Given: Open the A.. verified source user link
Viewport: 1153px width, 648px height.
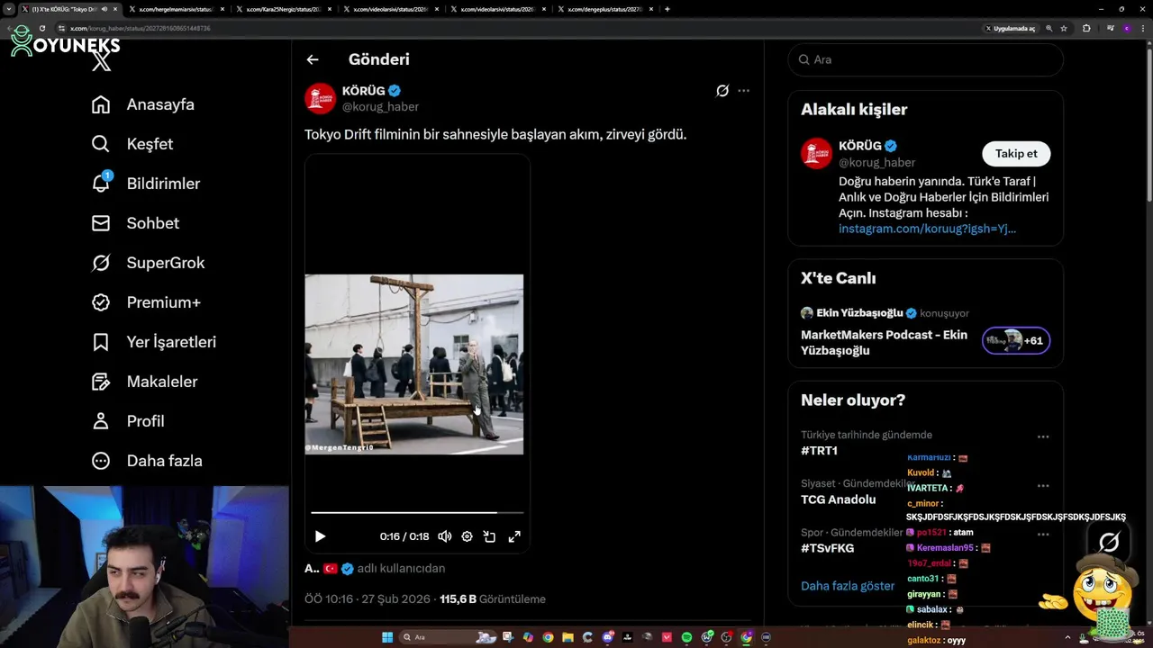Looking at the screenshot, I should (x=329, y=569).
